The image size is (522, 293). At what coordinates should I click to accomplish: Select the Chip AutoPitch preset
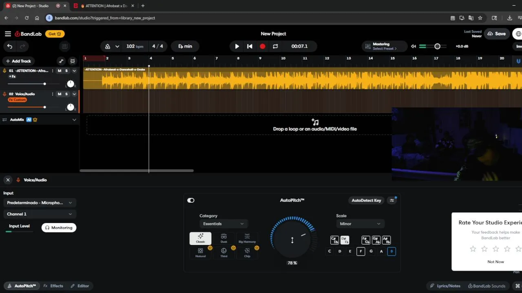click(x=247, y=253)
